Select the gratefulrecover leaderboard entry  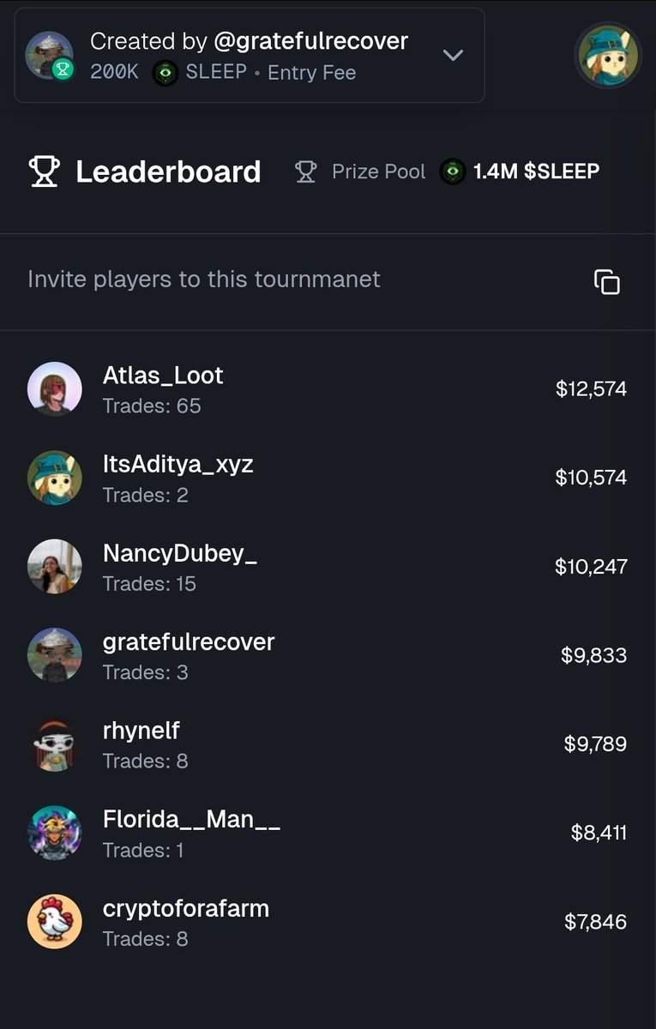[x=328, y=656]
